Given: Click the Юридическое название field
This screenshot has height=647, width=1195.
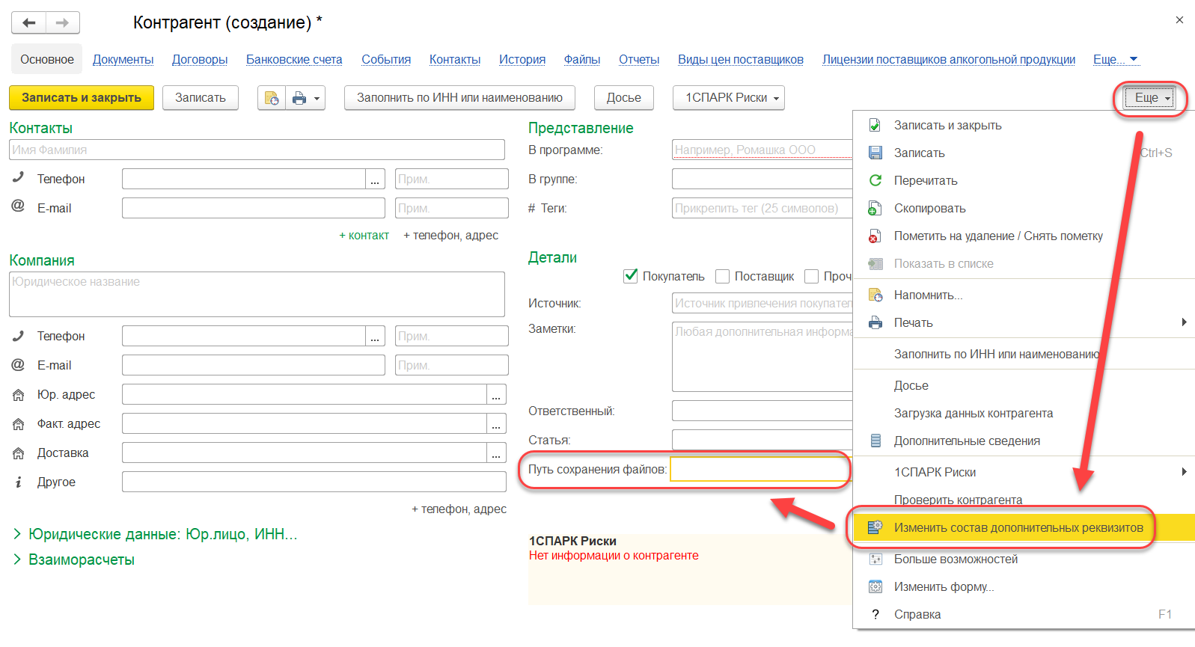Looking at the screenshot, I should pyautogui.click(x=257, y=294).
